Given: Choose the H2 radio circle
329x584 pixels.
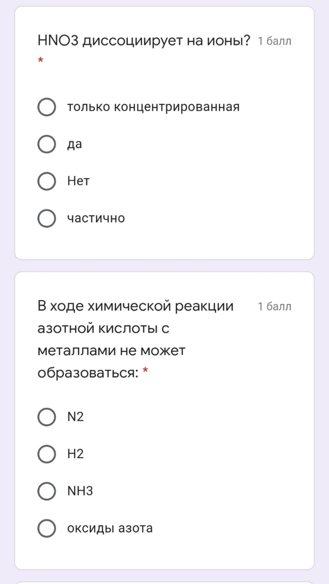Looking at the screenshot, I should pyautogui.click(x=47, y=454).
